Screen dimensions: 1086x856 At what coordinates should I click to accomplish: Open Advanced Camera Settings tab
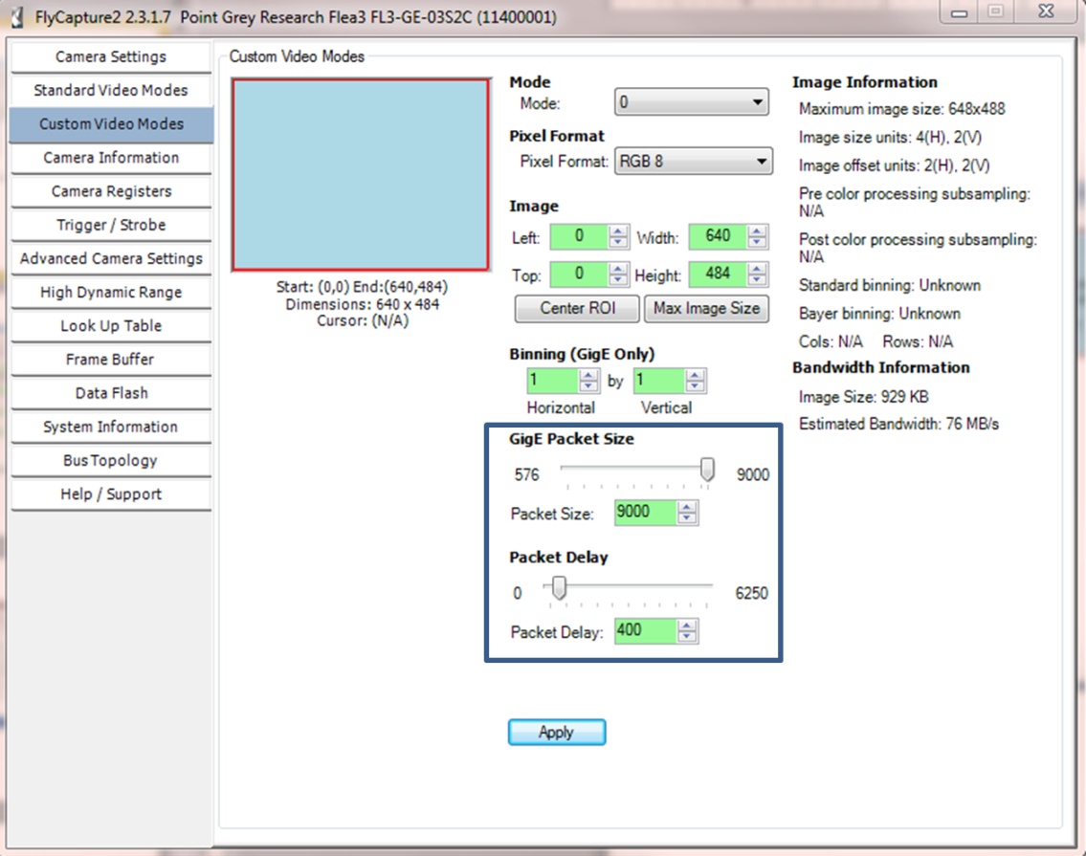[x=111, y=259]
